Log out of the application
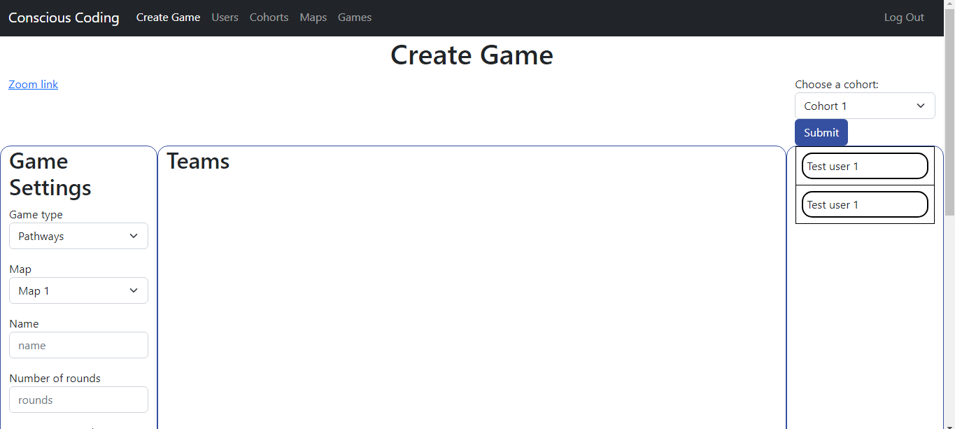955x429 pixels. tap(904, 17)
